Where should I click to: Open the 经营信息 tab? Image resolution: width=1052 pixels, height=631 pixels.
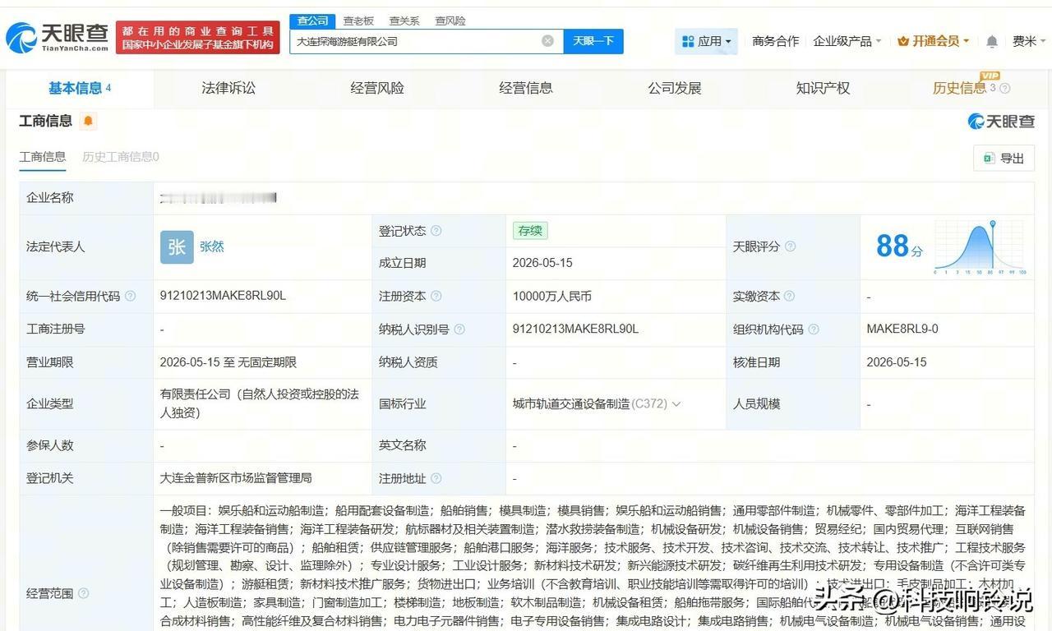click(x=526, y=88)
